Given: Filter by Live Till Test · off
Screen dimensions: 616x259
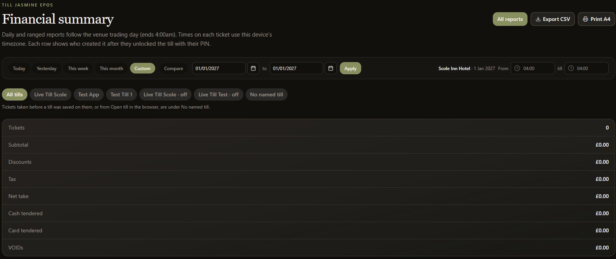Looking at the screenshot, I should tap(219, 94).
